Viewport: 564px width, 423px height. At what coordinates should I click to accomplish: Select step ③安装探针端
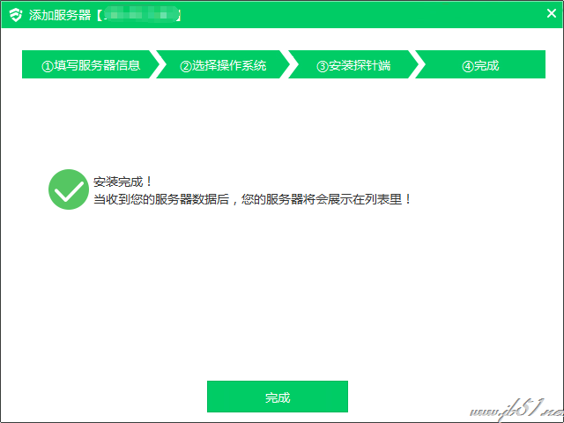click(x=353, y=64)
